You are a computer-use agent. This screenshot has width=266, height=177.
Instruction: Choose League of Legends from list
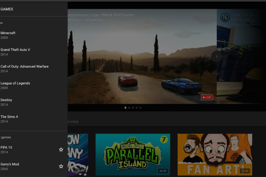(34, 85)
